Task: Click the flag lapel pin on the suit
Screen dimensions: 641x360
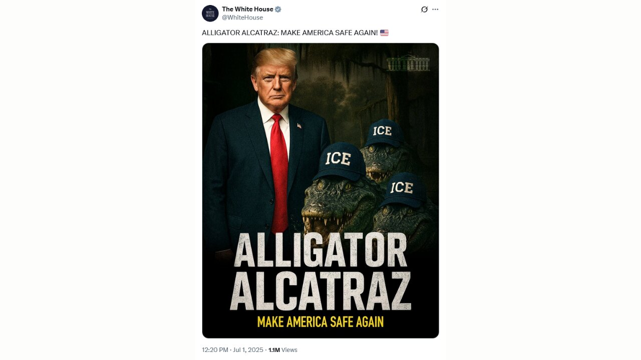Action: click(299, 125)
